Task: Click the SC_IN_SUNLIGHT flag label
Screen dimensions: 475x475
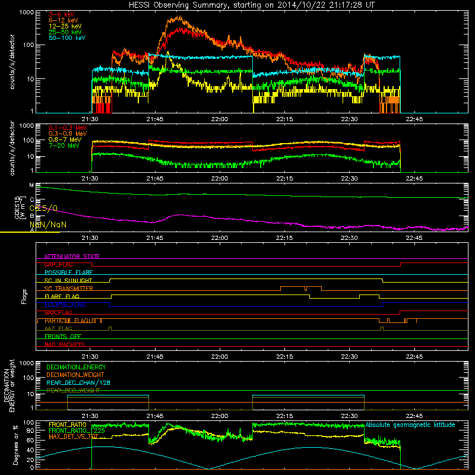Action: 68,280
